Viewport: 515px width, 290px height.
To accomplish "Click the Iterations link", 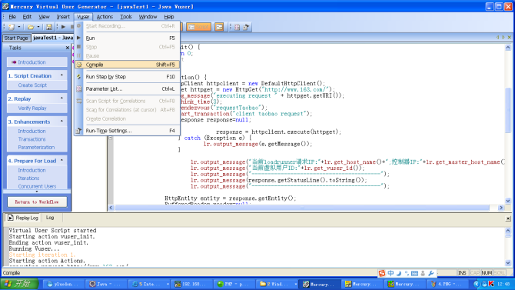I will click(x=28, y=178).
